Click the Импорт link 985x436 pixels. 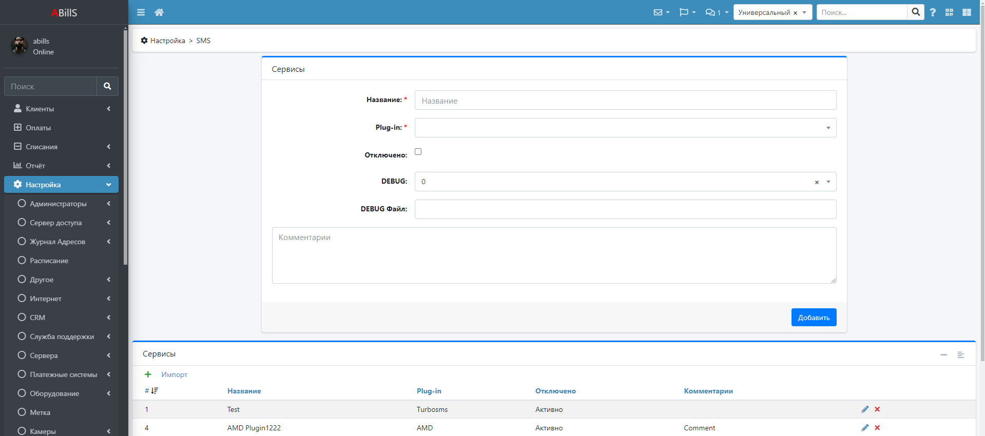click(174, 374)
